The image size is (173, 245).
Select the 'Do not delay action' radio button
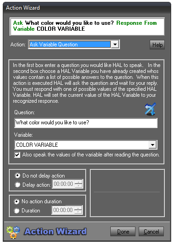click(17, 175)
